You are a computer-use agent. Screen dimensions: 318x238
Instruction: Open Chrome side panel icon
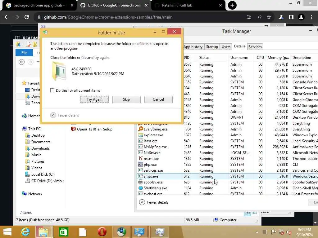291,17
